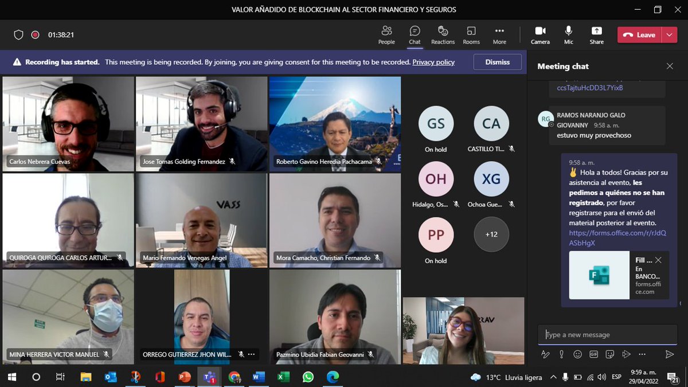Open the Forms preview thumbnail
The image size is (688, 387).
(x=599, y=275)
